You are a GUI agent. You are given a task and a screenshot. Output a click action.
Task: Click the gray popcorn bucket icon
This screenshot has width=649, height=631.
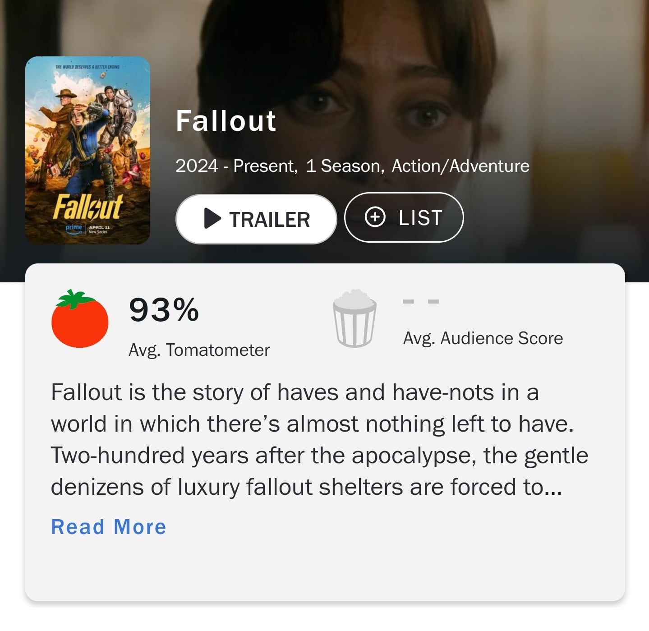coord(354,318)
